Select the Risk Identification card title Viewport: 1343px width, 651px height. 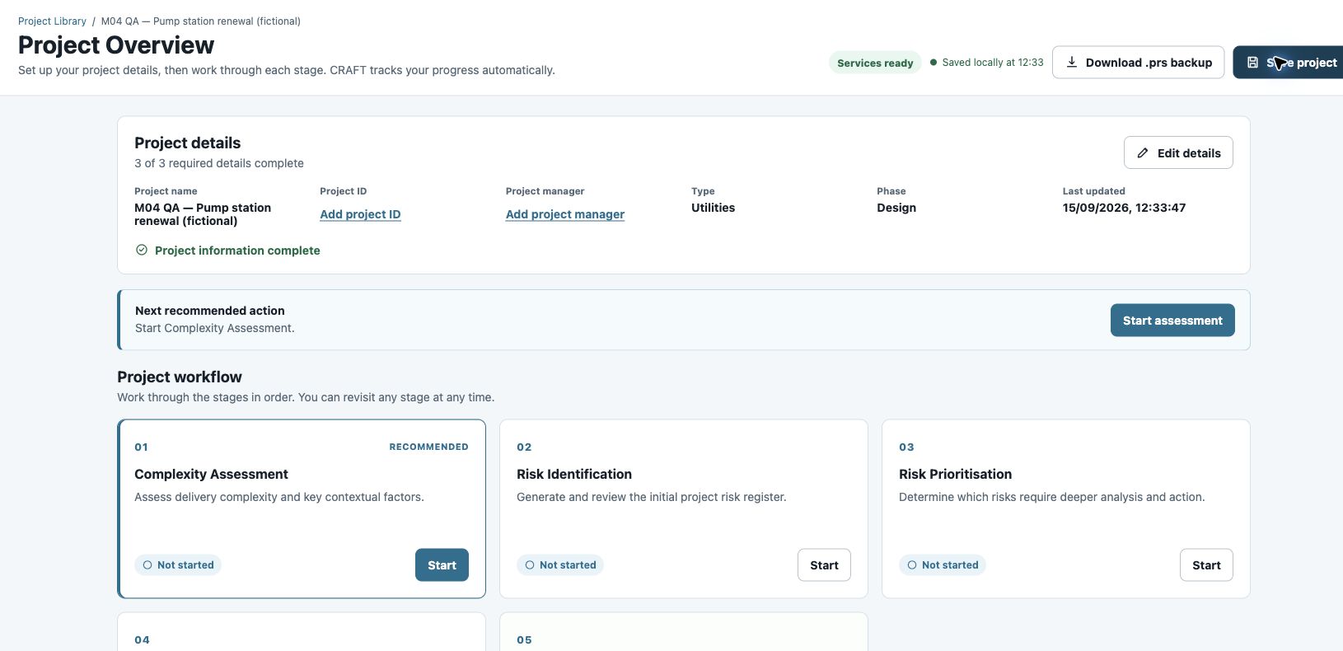[x=574, y=475]
